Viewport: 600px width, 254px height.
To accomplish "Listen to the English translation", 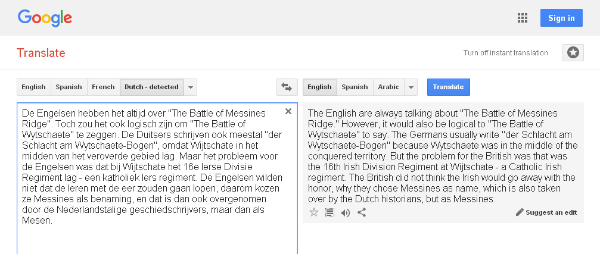I will click(x=346, y=213).
